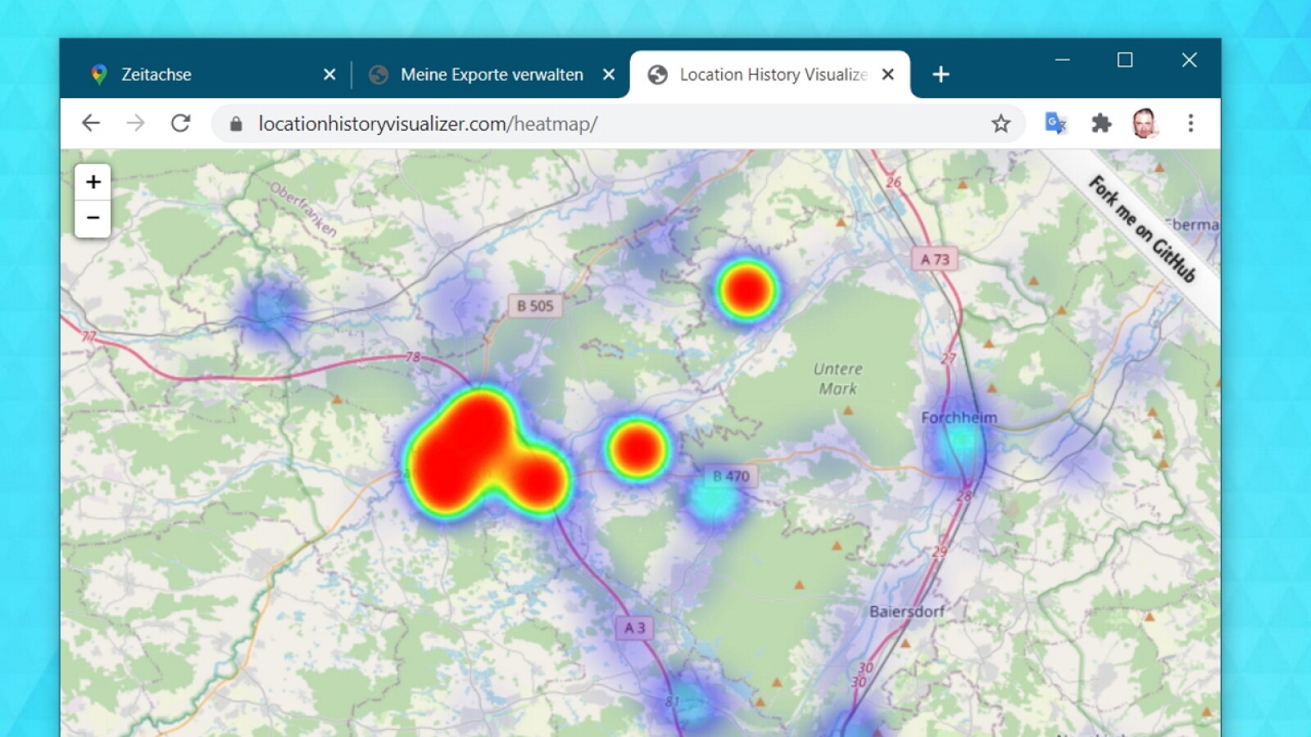This screenshot has height=737, width=1311.
Task: View site information via the lock icon
Action: pos(237,124)
